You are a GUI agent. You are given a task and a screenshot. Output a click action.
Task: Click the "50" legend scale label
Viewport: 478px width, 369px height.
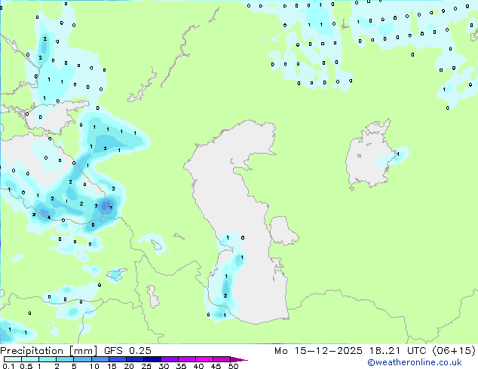pos(233,366)
